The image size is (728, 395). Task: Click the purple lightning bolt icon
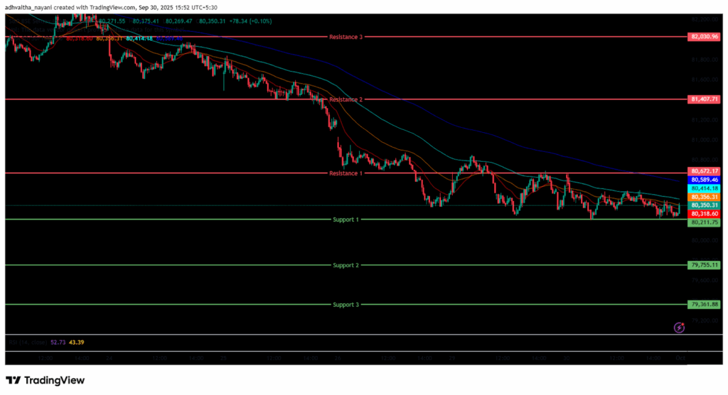680,328
